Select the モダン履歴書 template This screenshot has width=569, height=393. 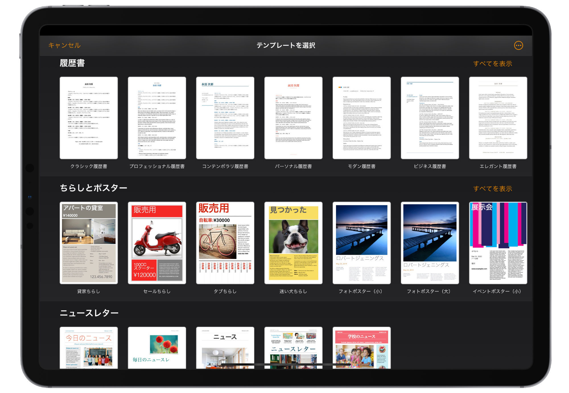pyautogui.click(x=362, y=118)
